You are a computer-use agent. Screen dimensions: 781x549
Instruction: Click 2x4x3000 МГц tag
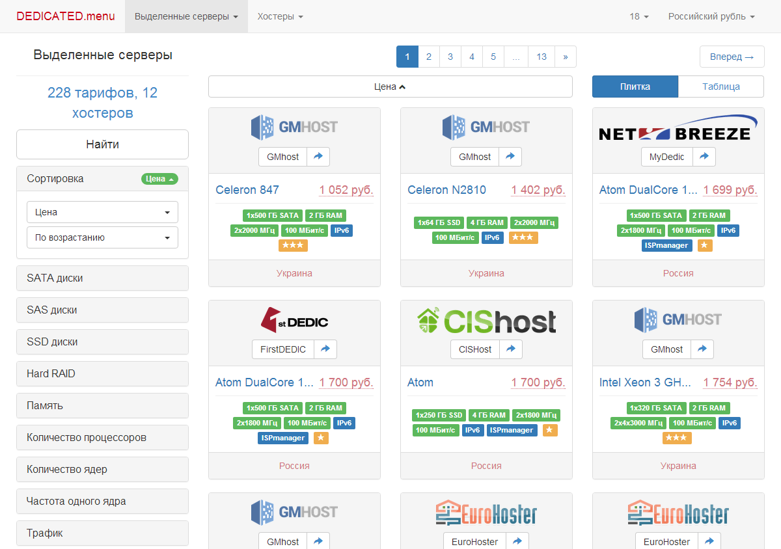coord(639,423)
